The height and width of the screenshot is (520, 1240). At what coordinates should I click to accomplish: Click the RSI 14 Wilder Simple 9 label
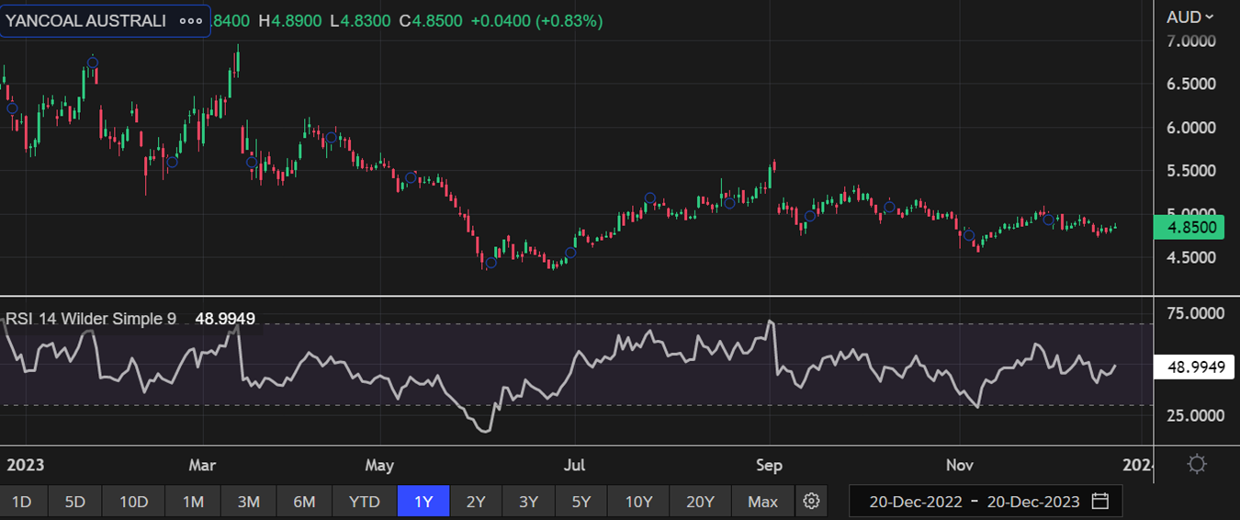pyautogui.click(x=92, y=319)
